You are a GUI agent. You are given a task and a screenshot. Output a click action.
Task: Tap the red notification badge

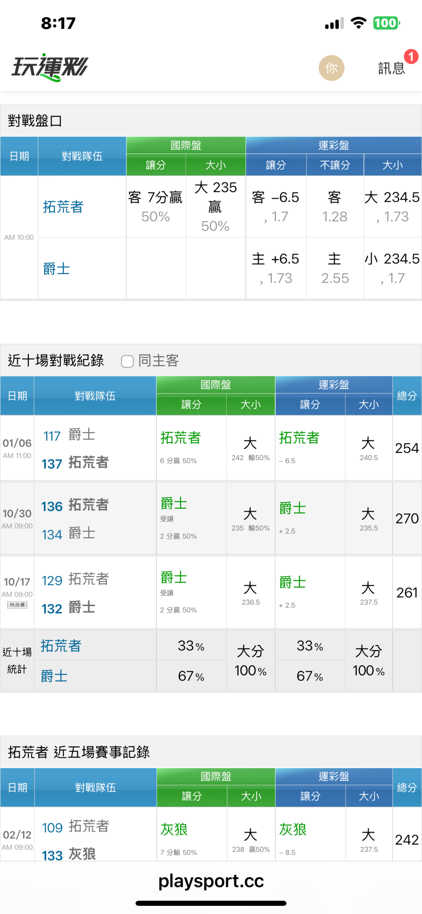[411, 57]
